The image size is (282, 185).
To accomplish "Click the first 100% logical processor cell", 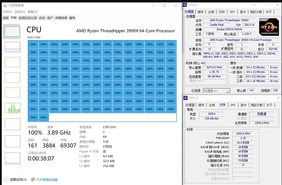I will click(33, 44).
